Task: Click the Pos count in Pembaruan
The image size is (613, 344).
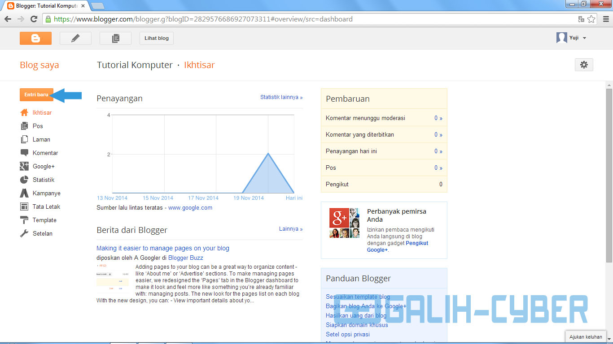Action: (x=438, y=168)
